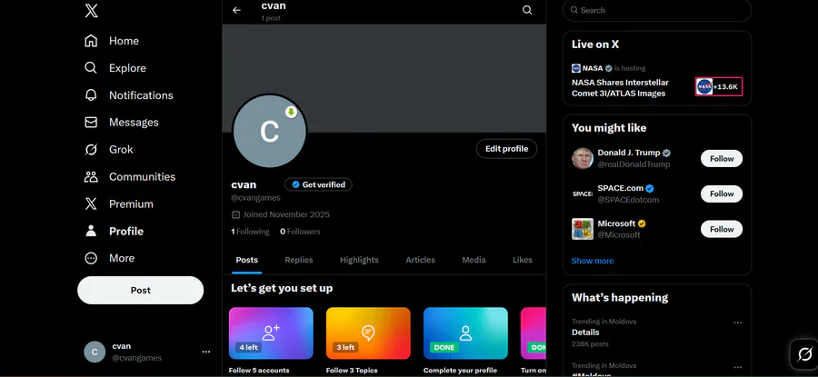This screenshot has width=818, height=377.
Task: Open Profile person icon
Action: 91,231
